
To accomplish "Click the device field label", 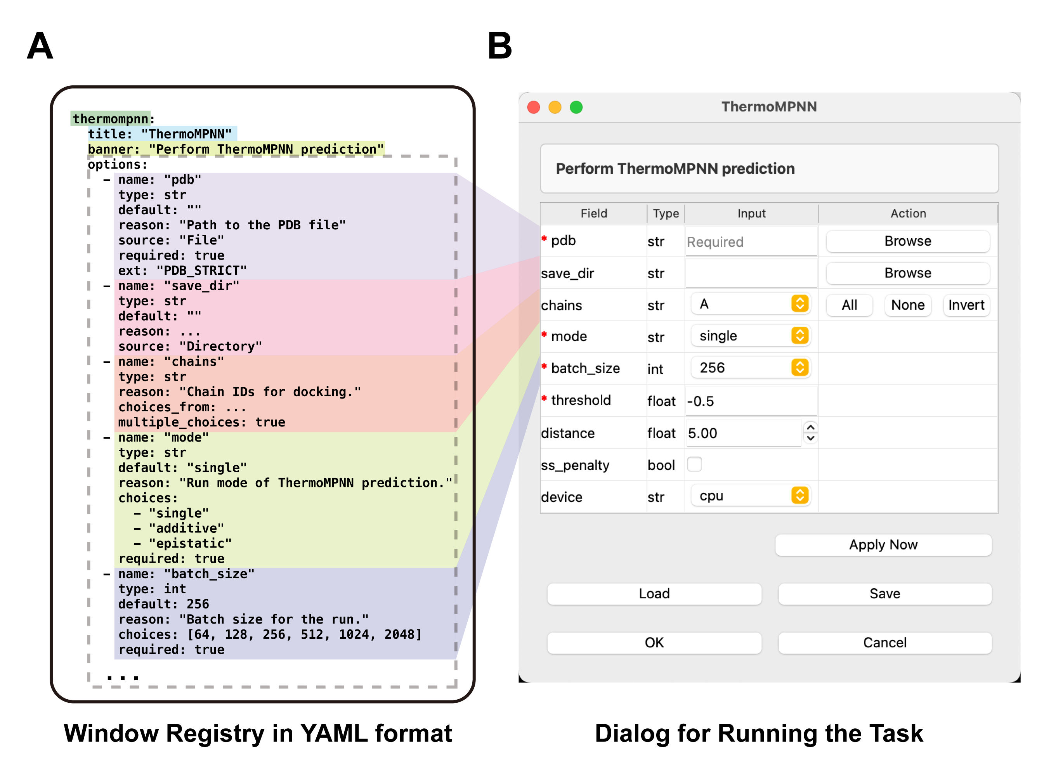I will click(562, 497).
